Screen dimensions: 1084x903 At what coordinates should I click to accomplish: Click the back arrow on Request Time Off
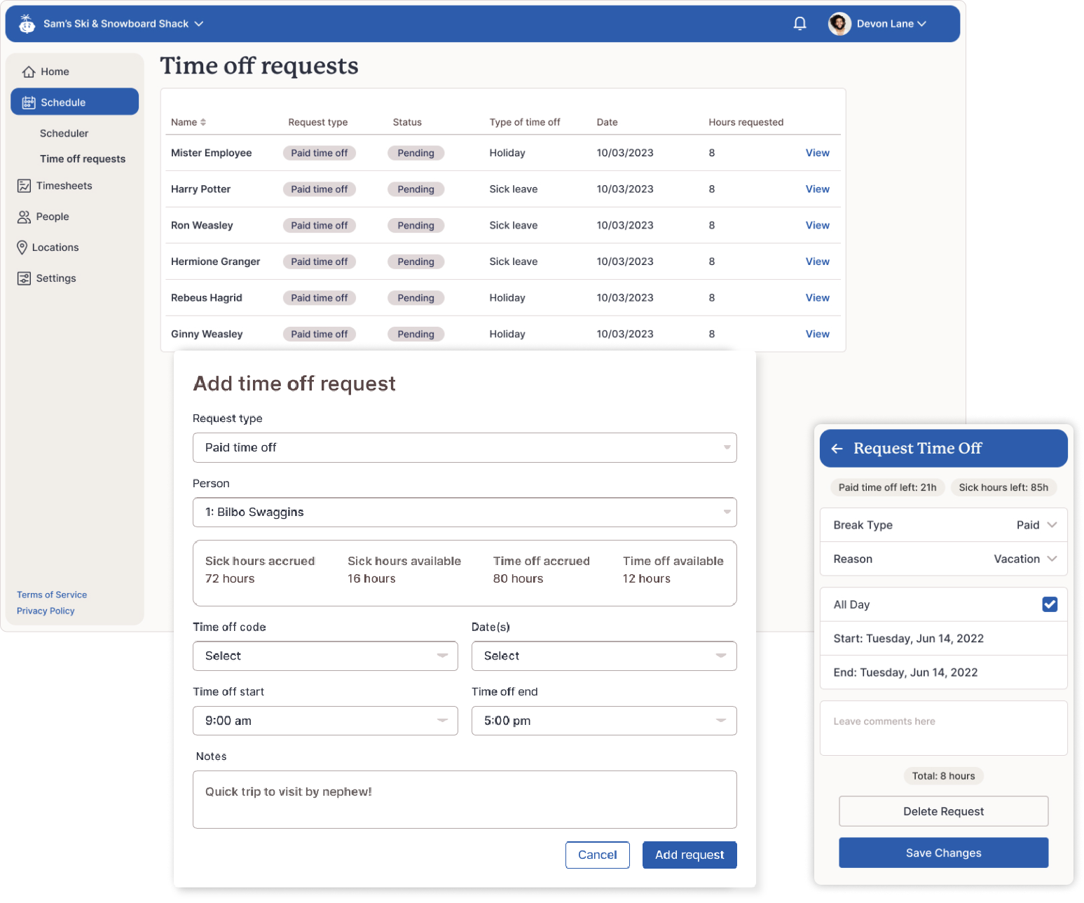[837, 448]
